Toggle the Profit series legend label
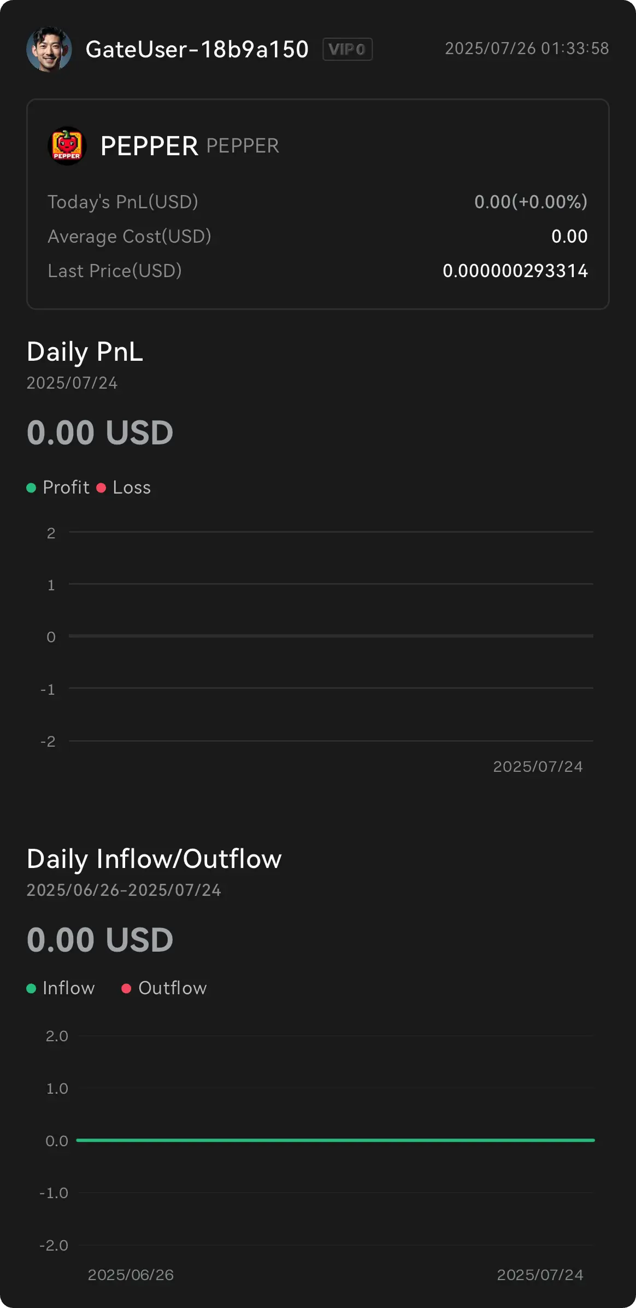636x1308 pixels. (x=66, y=488)
